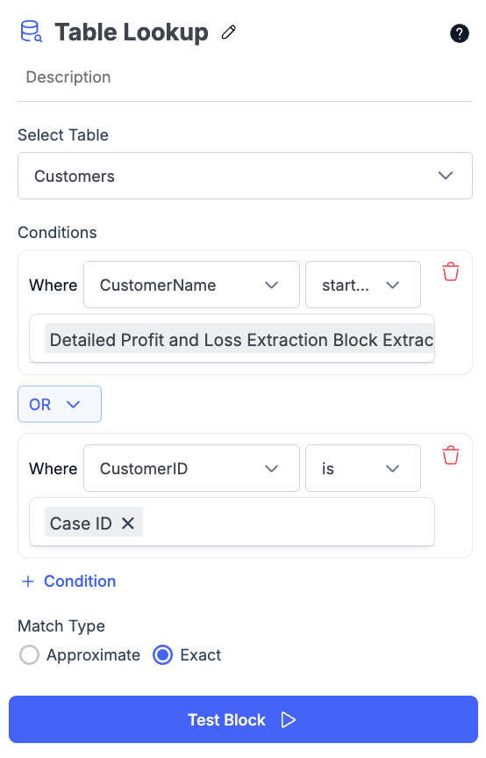Click the Detailed Profit and Loss value field

232,338
